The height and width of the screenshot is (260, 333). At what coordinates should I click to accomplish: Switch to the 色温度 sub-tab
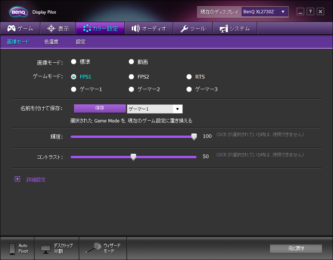tap(51, 42)
